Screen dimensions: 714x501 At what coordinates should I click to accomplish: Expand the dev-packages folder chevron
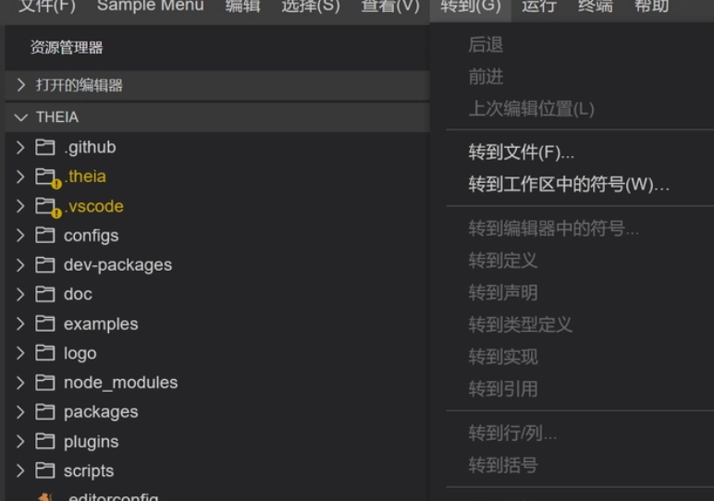coord(20,265)
